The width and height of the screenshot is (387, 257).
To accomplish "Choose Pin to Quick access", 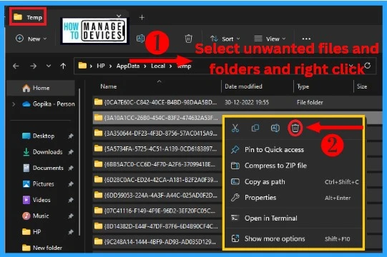I will [295, 150].
